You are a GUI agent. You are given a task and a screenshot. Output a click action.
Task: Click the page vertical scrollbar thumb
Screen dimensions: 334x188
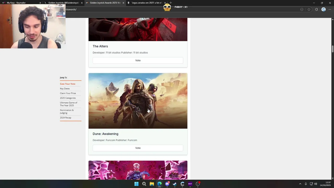pyautogui.click(x=333, y=49)
